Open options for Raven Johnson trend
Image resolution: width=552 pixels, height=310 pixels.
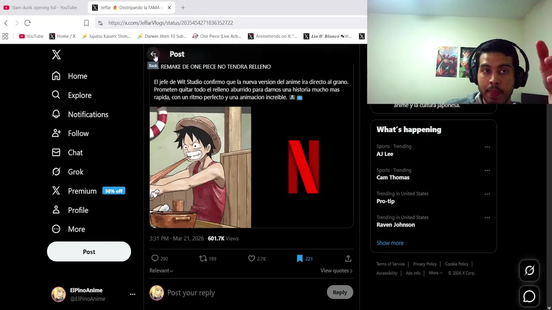[487, 218]
